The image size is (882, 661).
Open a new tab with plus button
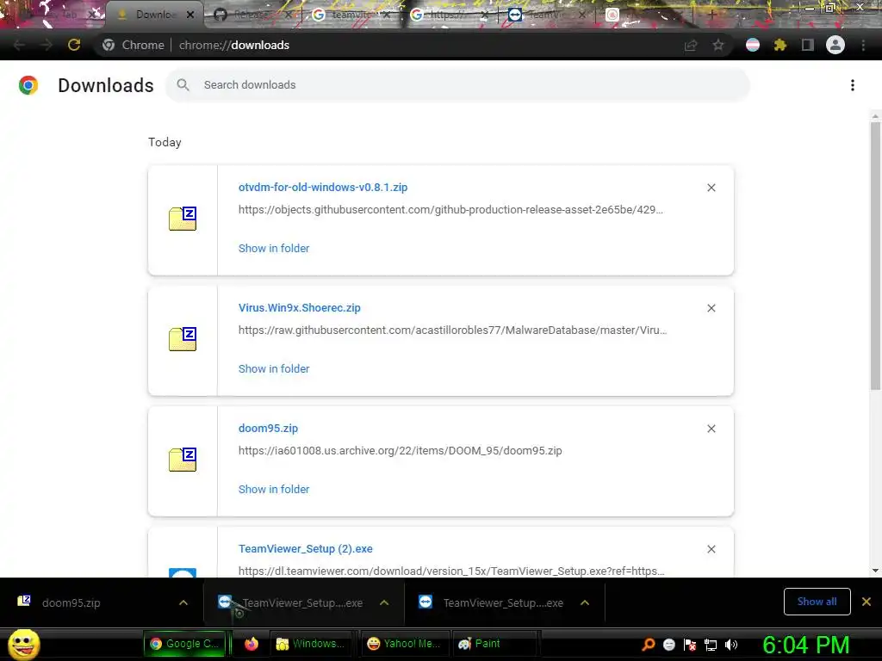pos(711,15)
